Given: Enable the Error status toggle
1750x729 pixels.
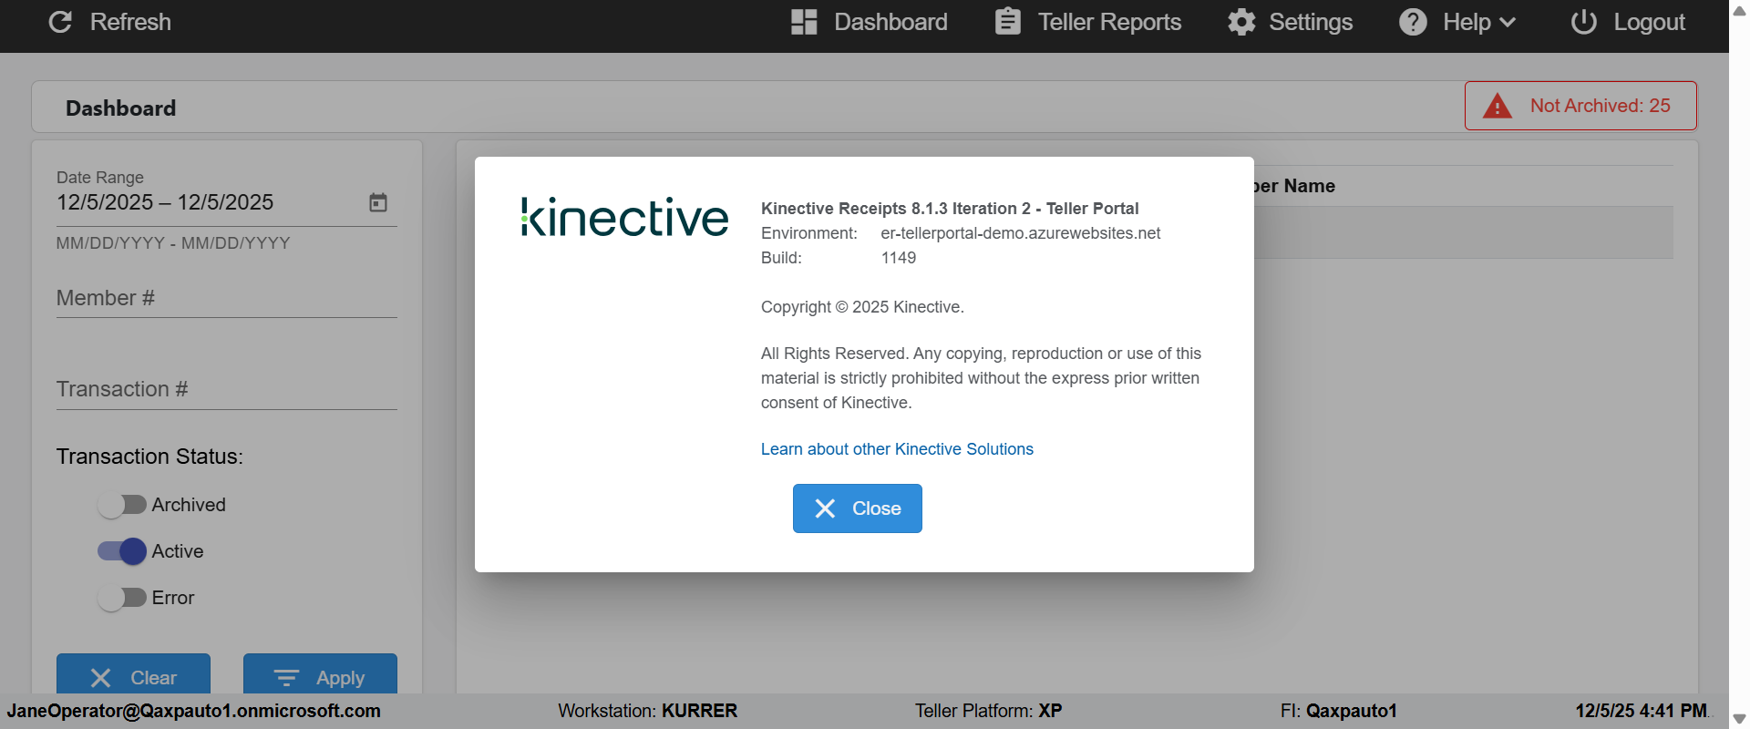Looking at the screenshot, I should coord(122,598).
